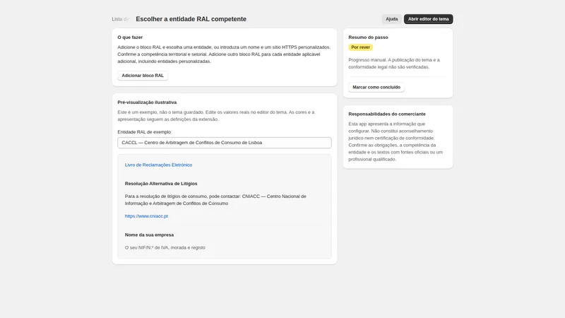This screenshot has height=318, width=565.
Task: Open the Entidade RAL de exemplo dropdown
Action: 224,143
